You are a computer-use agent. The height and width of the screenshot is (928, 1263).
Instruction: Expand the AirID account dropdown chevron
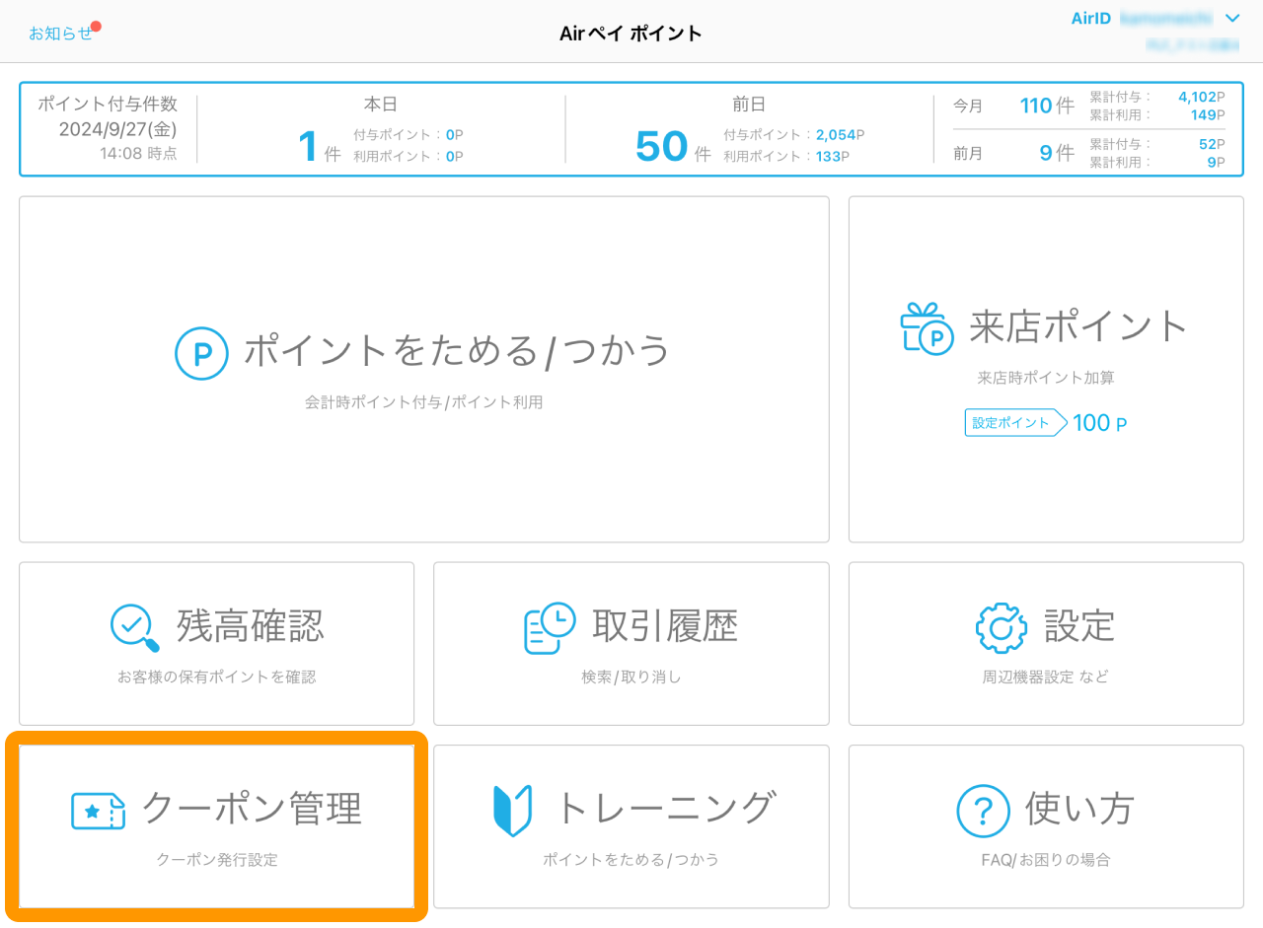[1231, 18]
